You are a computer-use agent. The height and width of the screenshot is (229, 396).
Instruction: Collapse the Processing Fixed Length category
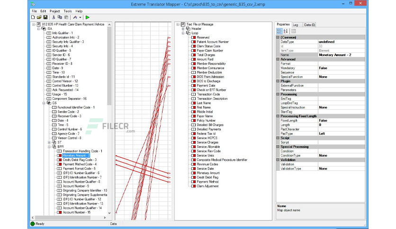pos(278,116)
